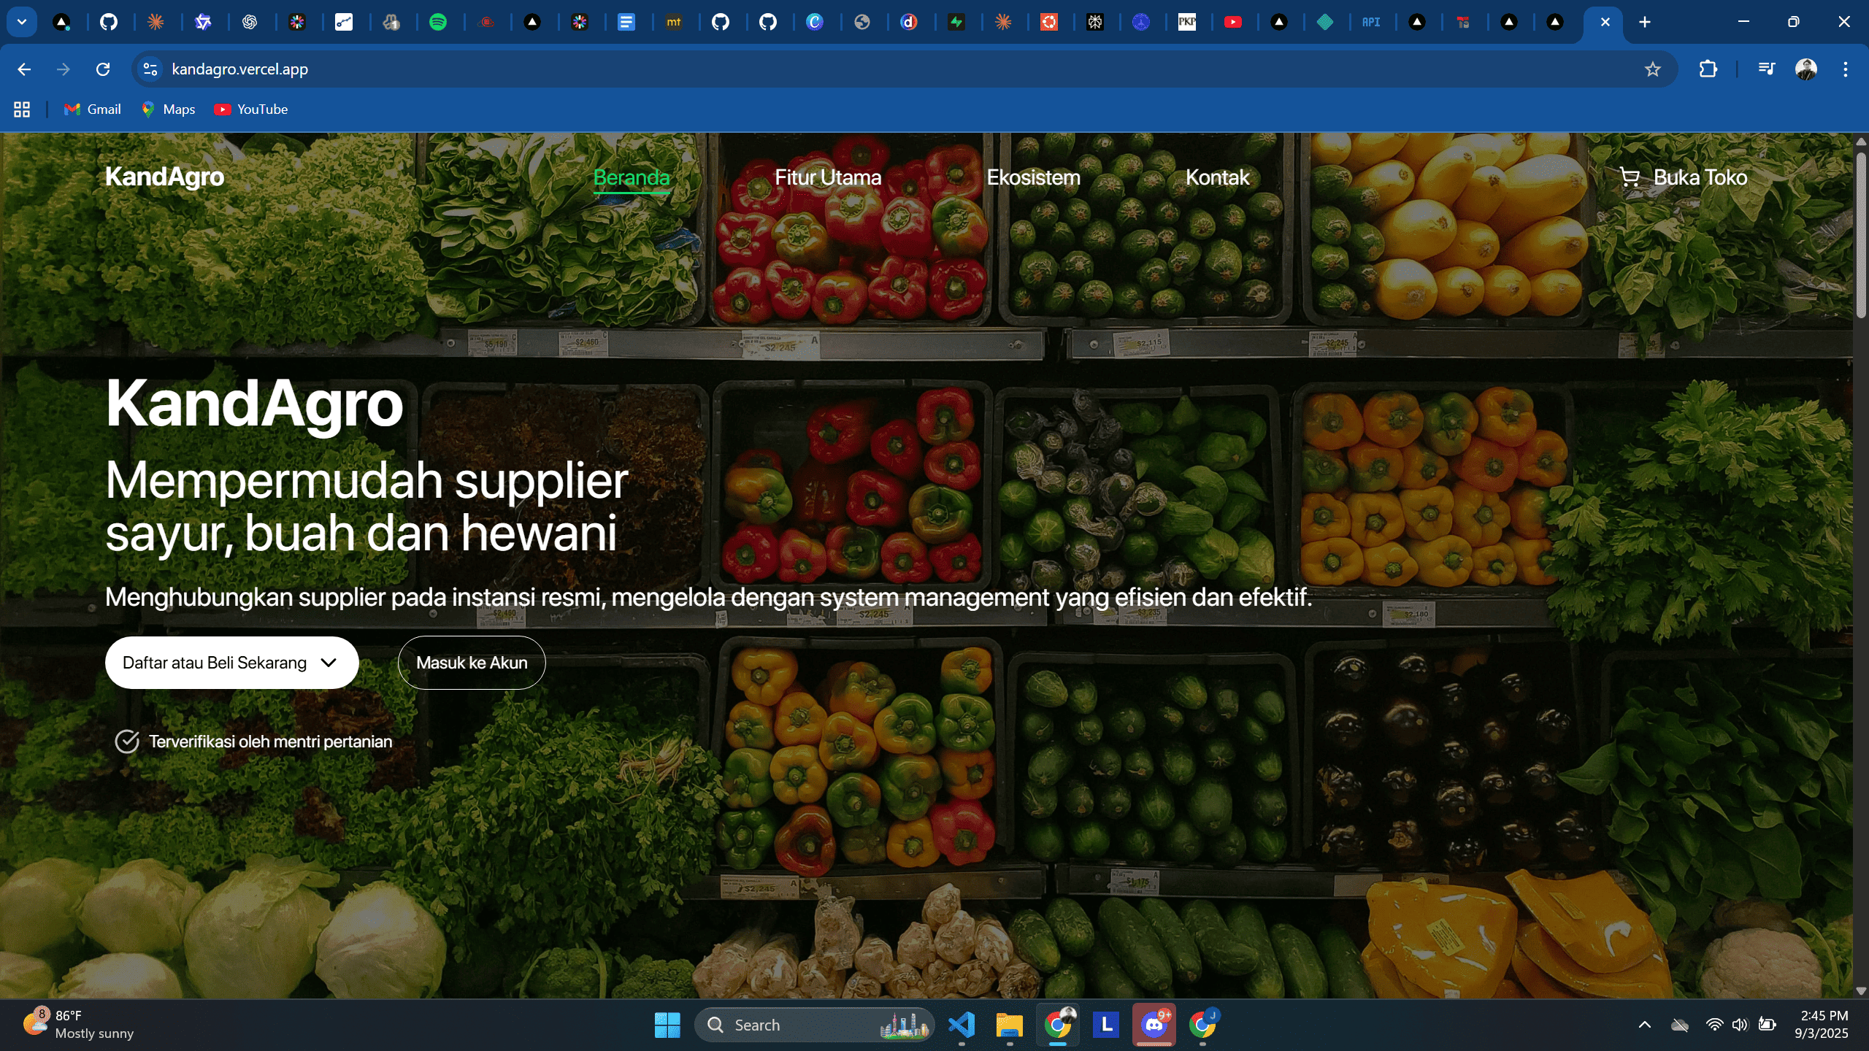The width and height of the screenshot is (1869, 1051).
Task: Go to the Fitur Utama nav item
Action: pos(827,177)
